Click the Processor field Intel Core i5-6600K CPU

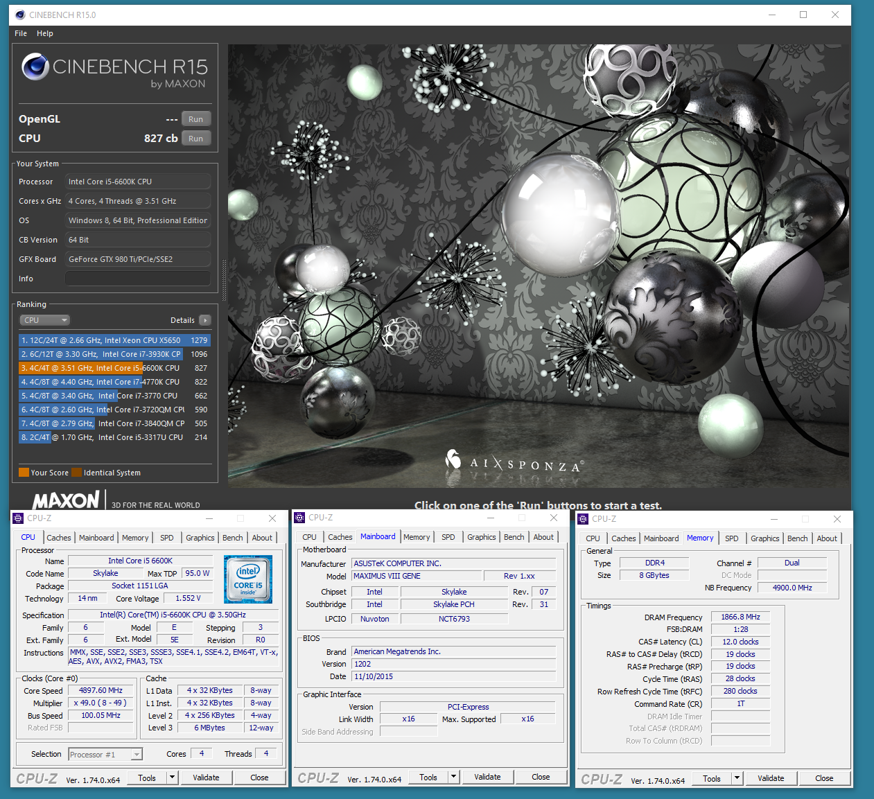pyautogui.click(x=138, y=182)
